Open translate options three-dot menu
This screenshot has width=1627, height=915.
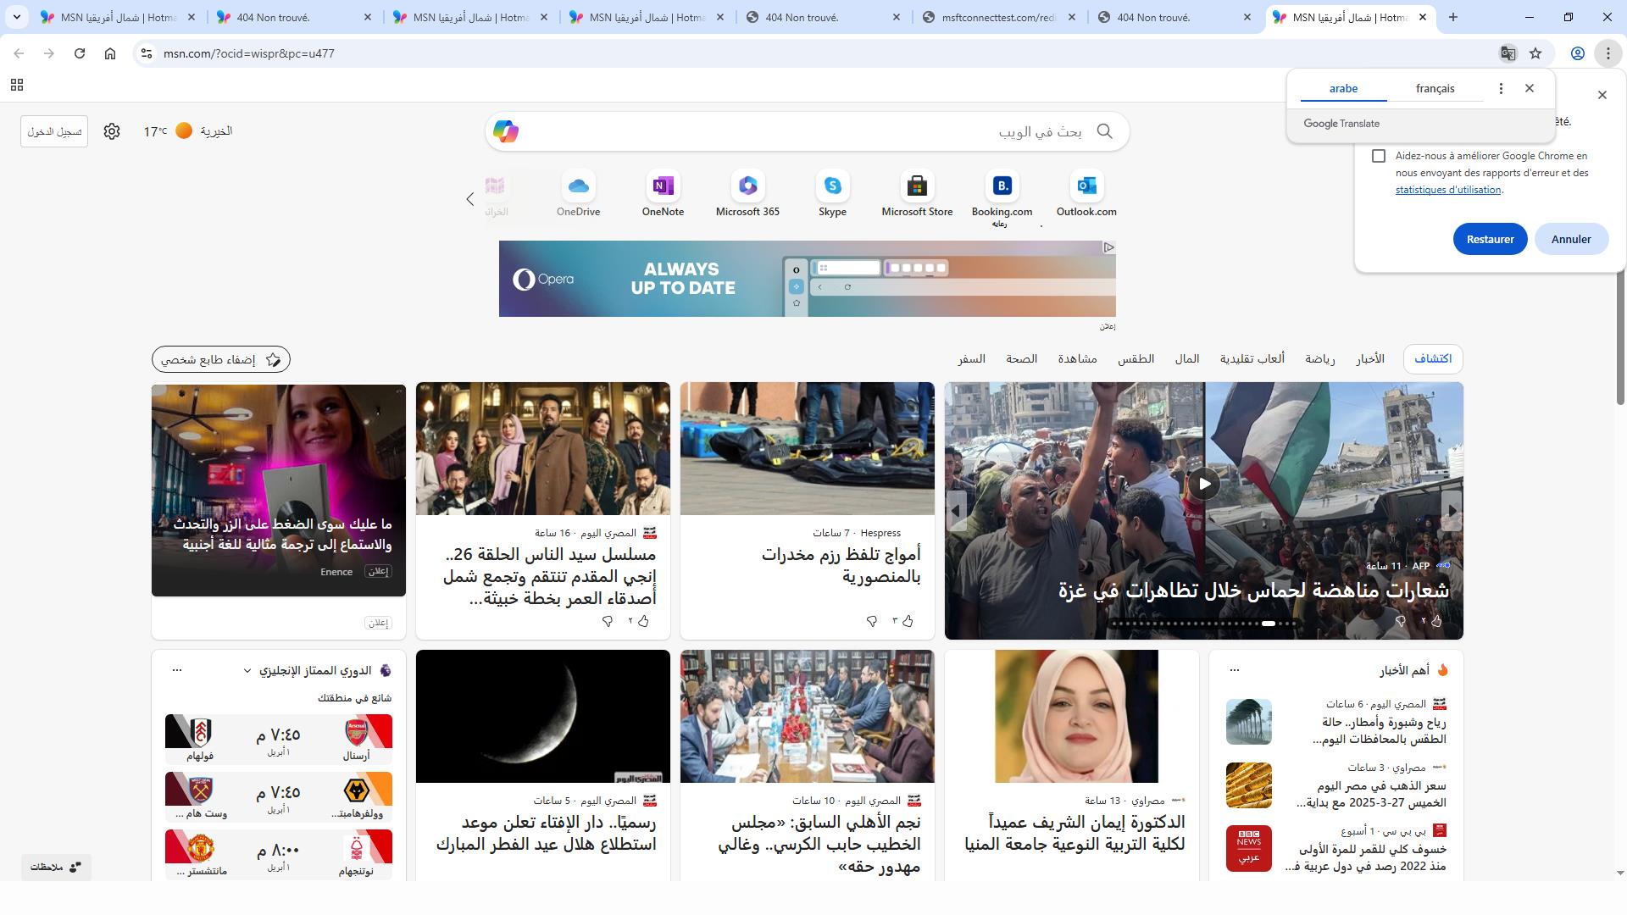pos(1501,88)
